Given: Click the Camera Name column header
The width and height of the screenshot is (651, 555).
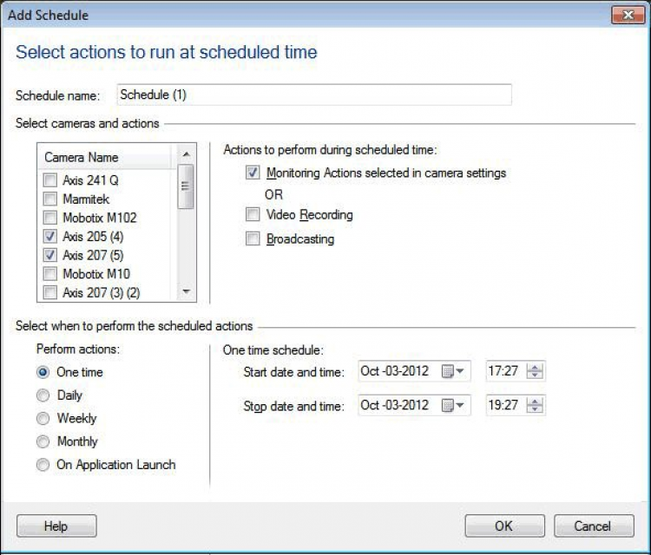Looking at the screenshot, I should point(106,158).
